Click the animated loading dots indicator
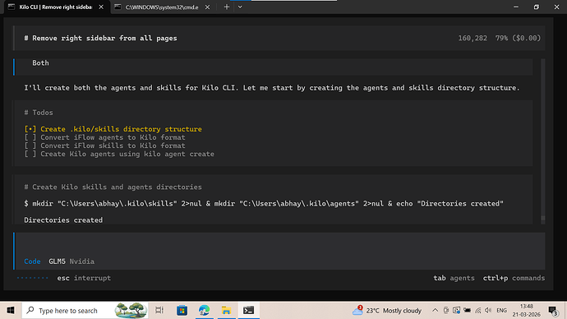 click(33, 278)
